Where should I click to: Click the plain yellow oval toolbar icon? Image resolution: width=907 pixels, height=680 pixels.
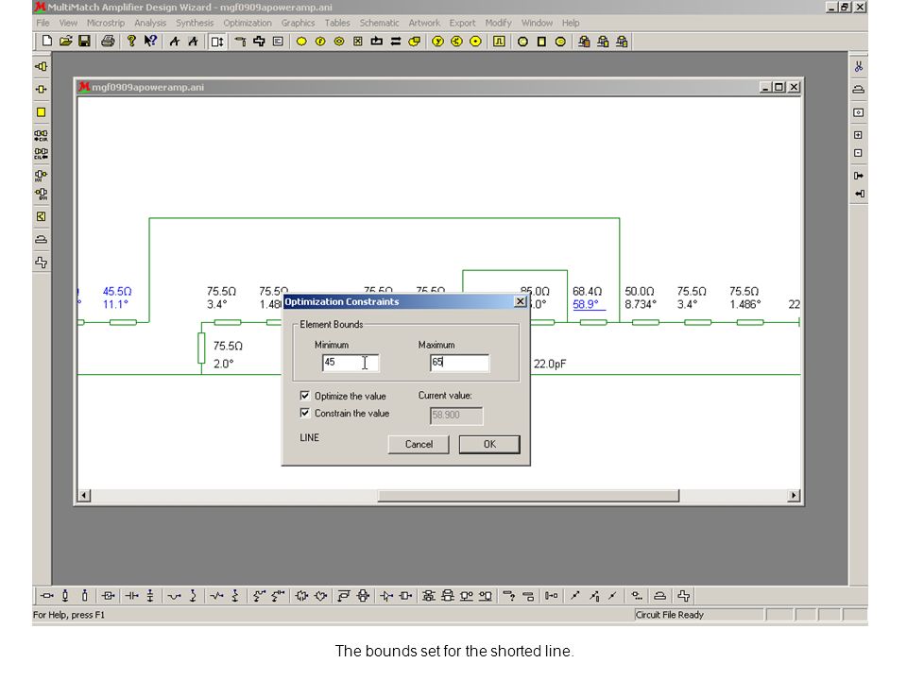301,42
